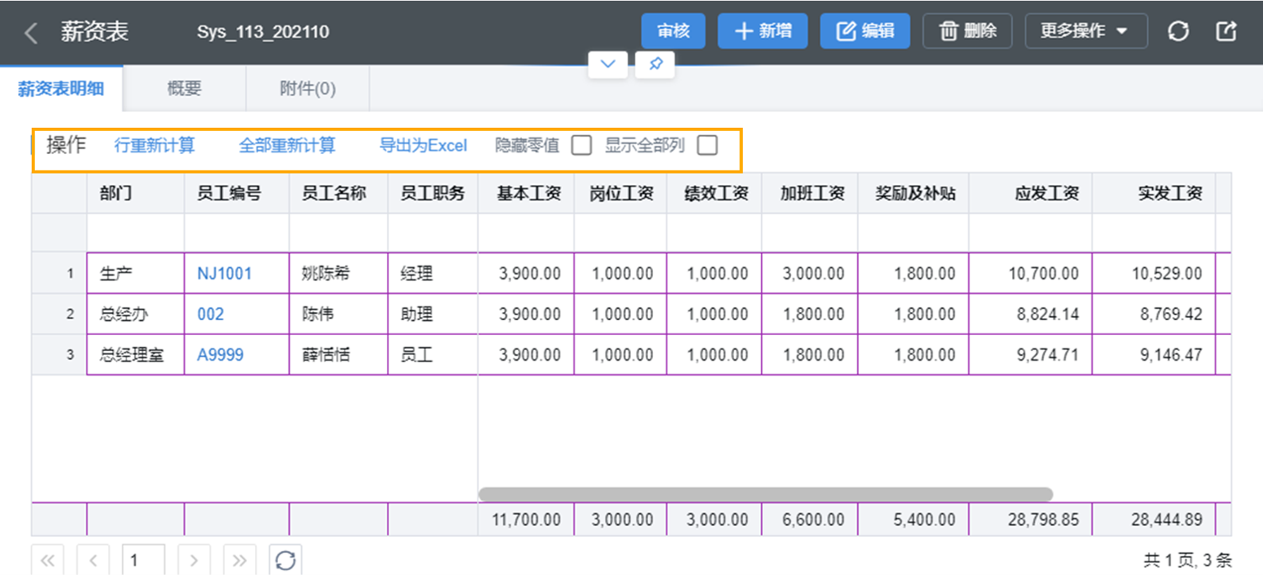Open the 附件(0) tab
The width and height of the screenshot is (1263, 575).
point(307,88)
